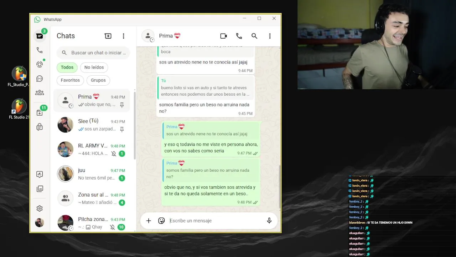This screenshot has height=257, width=456.
Task: Click the conversation scrollbar
Action: point(279,186)
